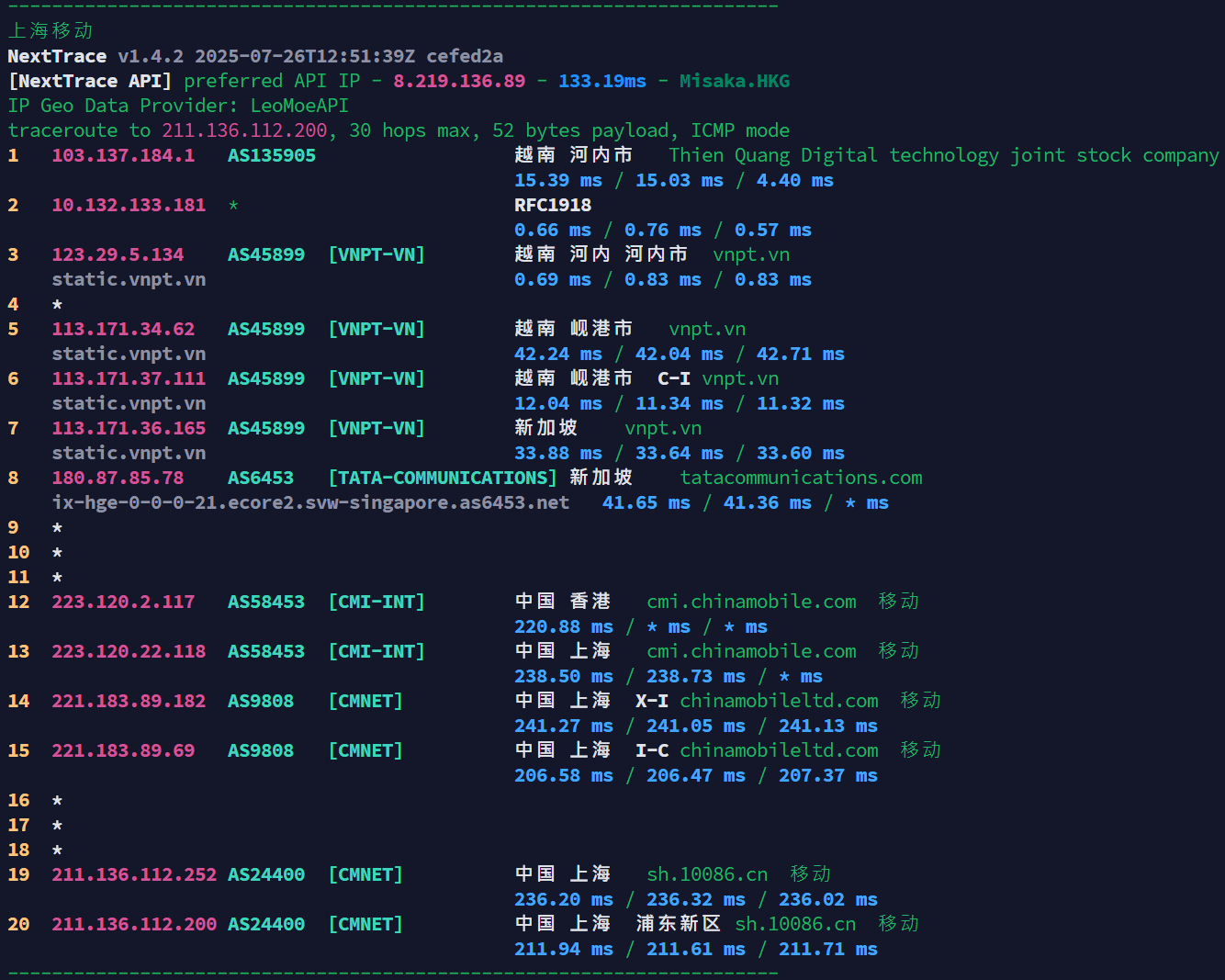Click the 206.58 ms latency value
This screenshot has width=1225, height=980.
point(564,775)
